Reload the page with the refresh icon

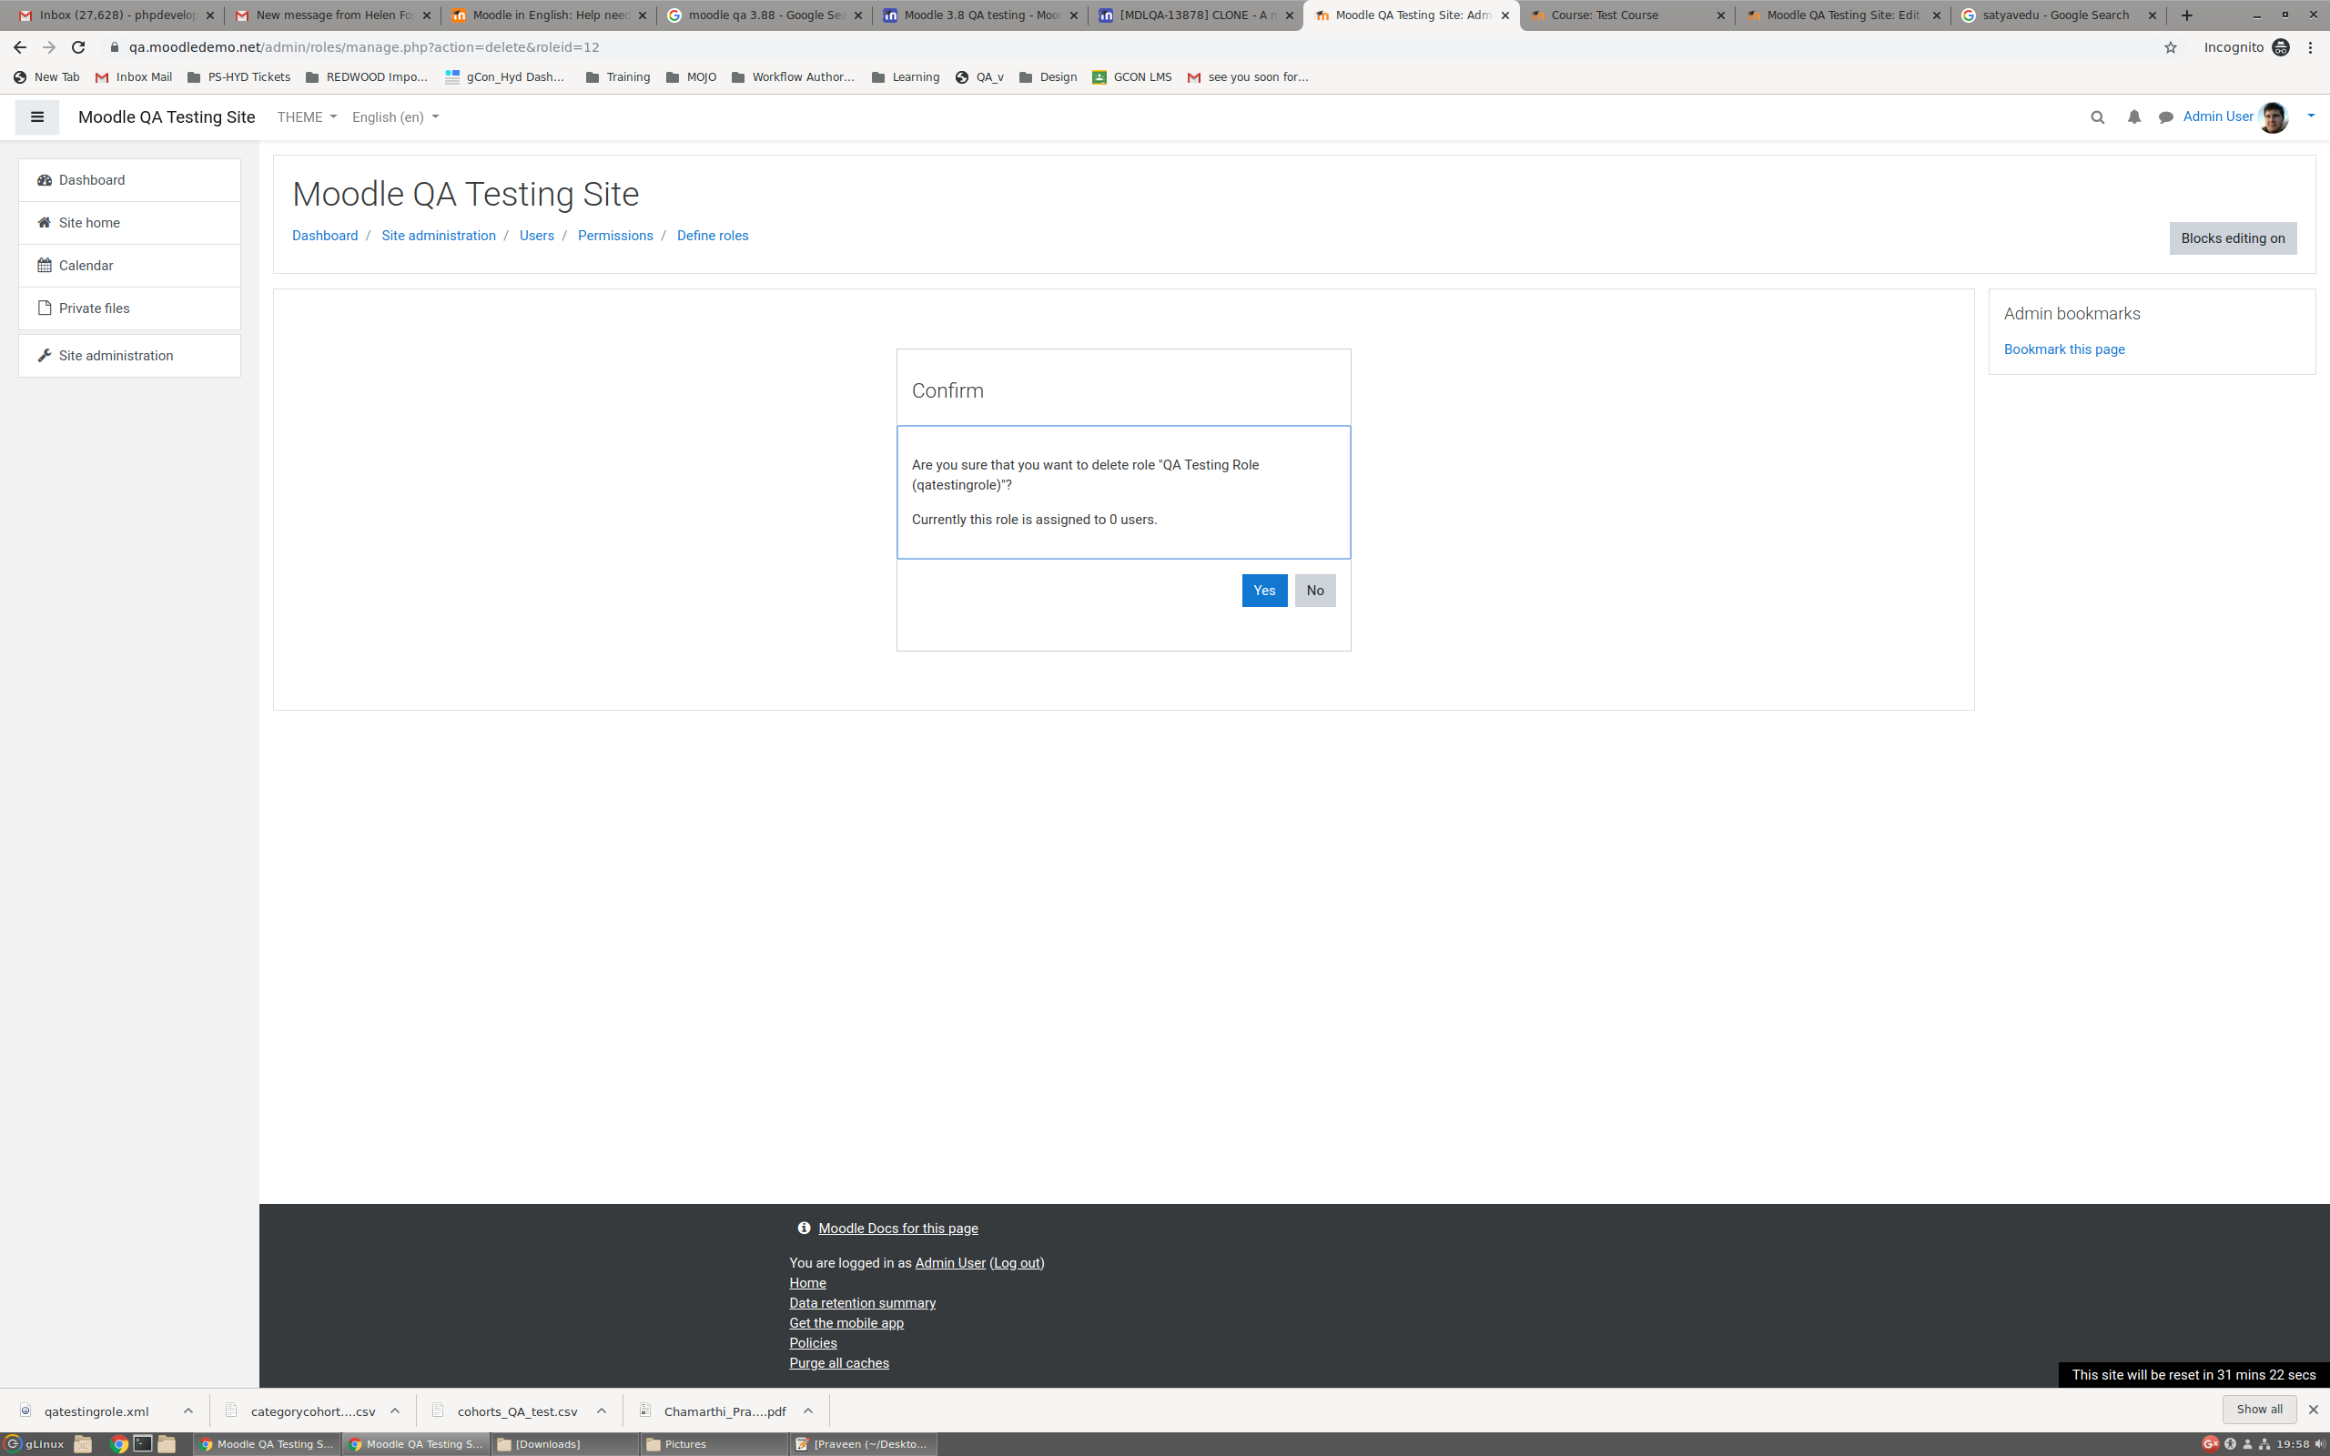(79, 47)
